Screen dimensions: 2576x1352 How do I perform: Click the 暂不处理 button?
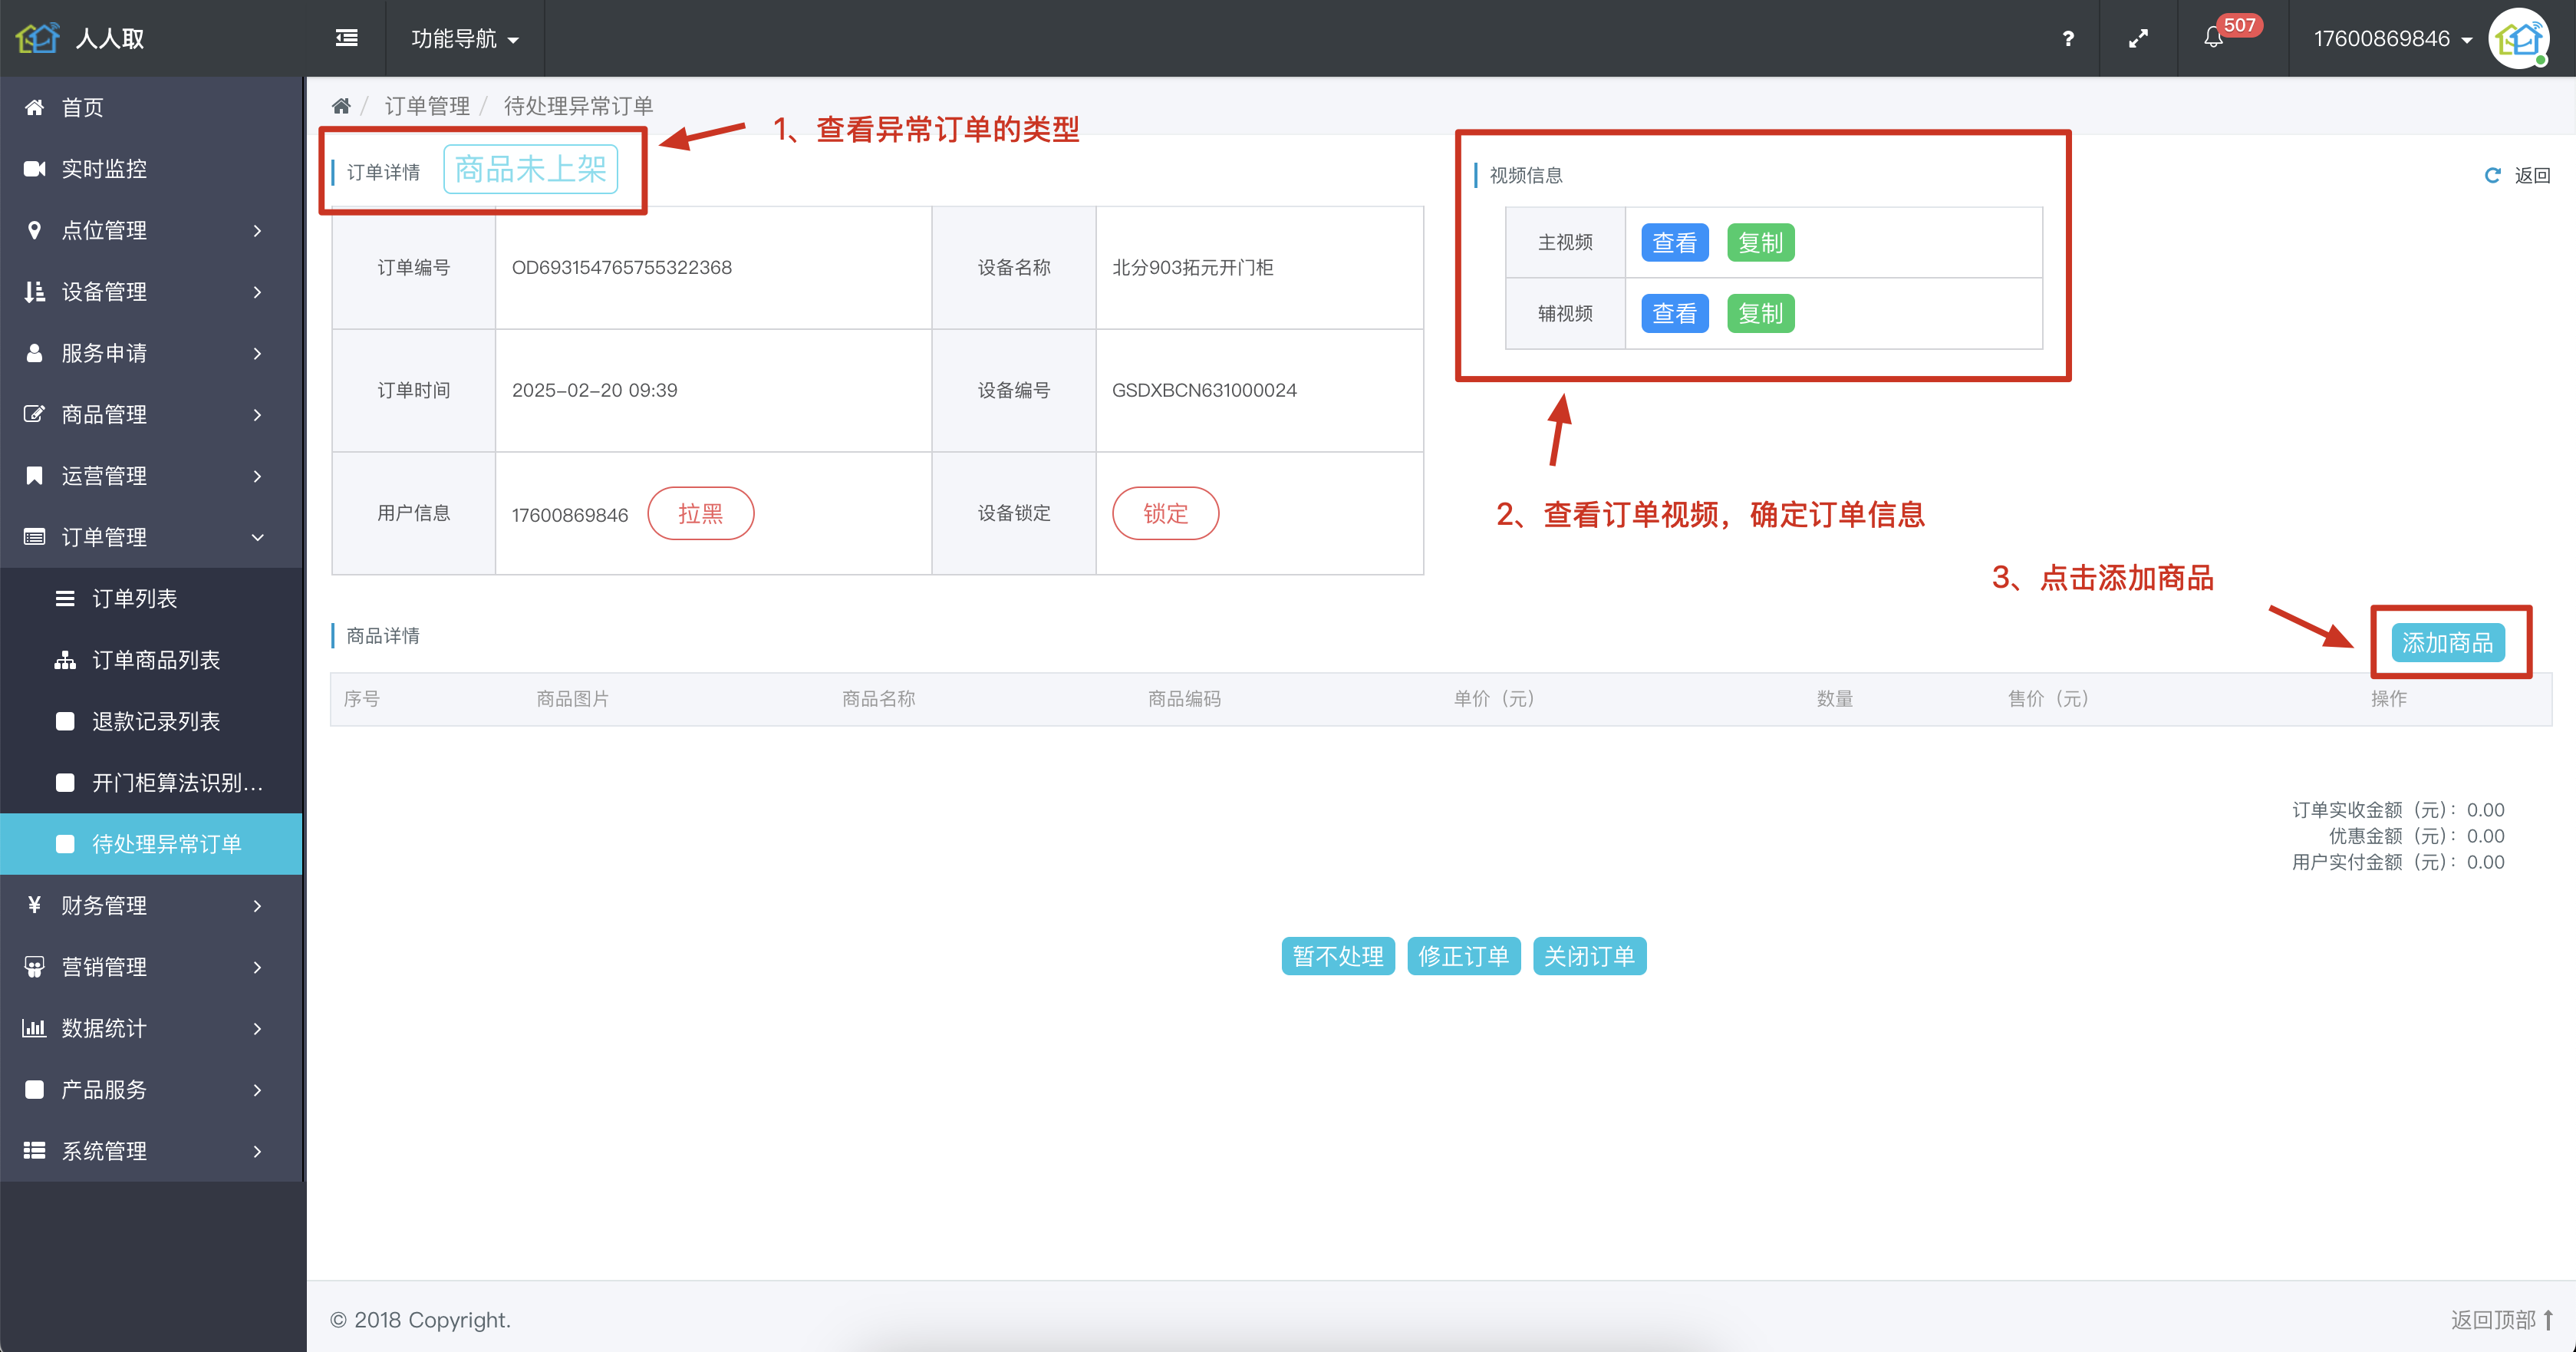click(1338, 957)
